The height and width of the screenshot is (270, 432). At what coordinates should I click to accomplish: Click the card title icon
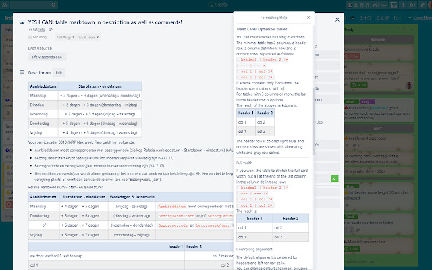click(22, 22)
